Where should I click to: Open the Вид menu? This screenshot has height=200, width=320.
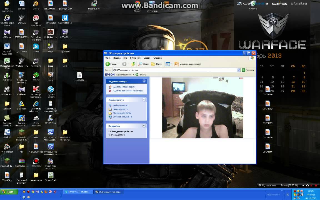125,58
